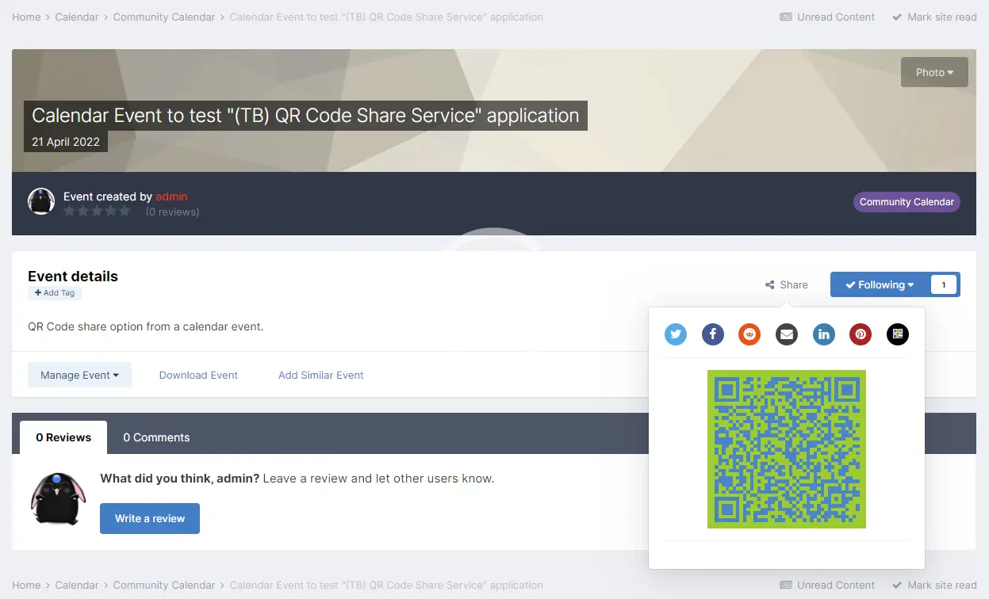Open the Manage Event dropdown
This screenshot has width=989, height=599.
tap(79, 376)
